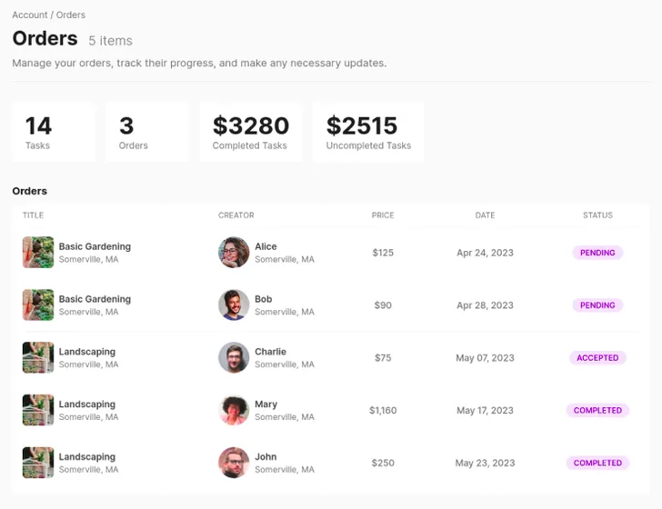Click Orders in the breadcrumb path
The height and width of the screenshot is (509, 662).
[x=71, y=15]
